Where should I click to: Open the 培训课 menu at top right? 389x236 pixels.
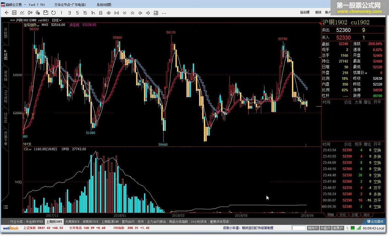coord(305,12)
